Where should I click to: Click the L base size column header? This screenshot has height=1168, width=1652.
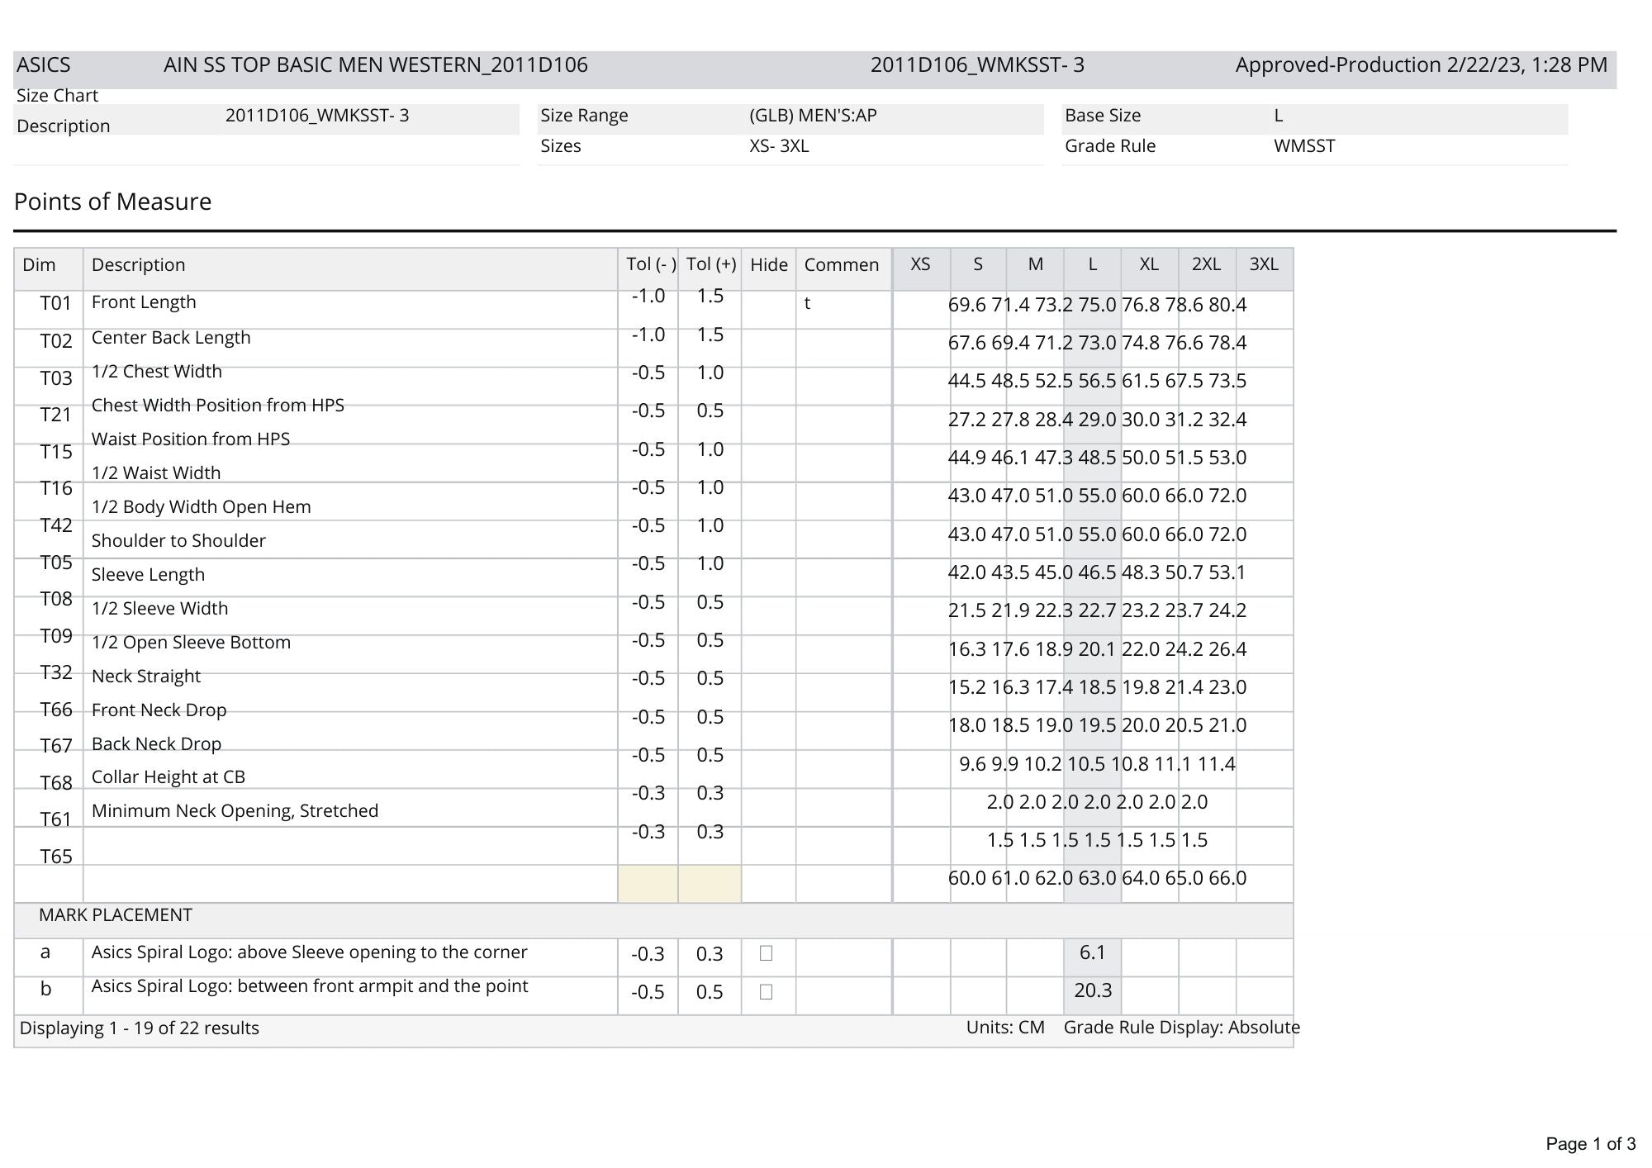click(1092, 264)
